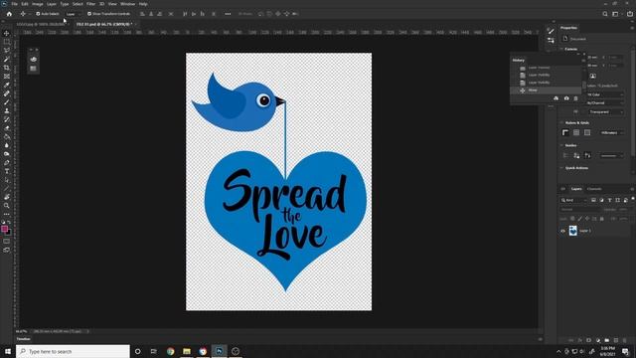Open the color mode dropdown in Properties

click(605, 94)
